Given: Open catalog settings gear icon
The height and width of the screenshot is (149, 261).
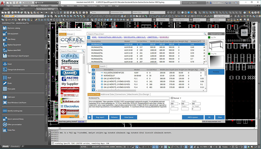Looking at the screenshot, I should [x=90, y=117].
